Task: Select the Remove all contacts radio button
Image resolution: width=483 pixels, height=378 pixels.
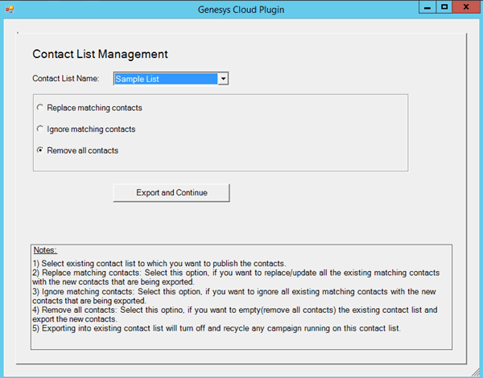Action: (x=41, y=150)
